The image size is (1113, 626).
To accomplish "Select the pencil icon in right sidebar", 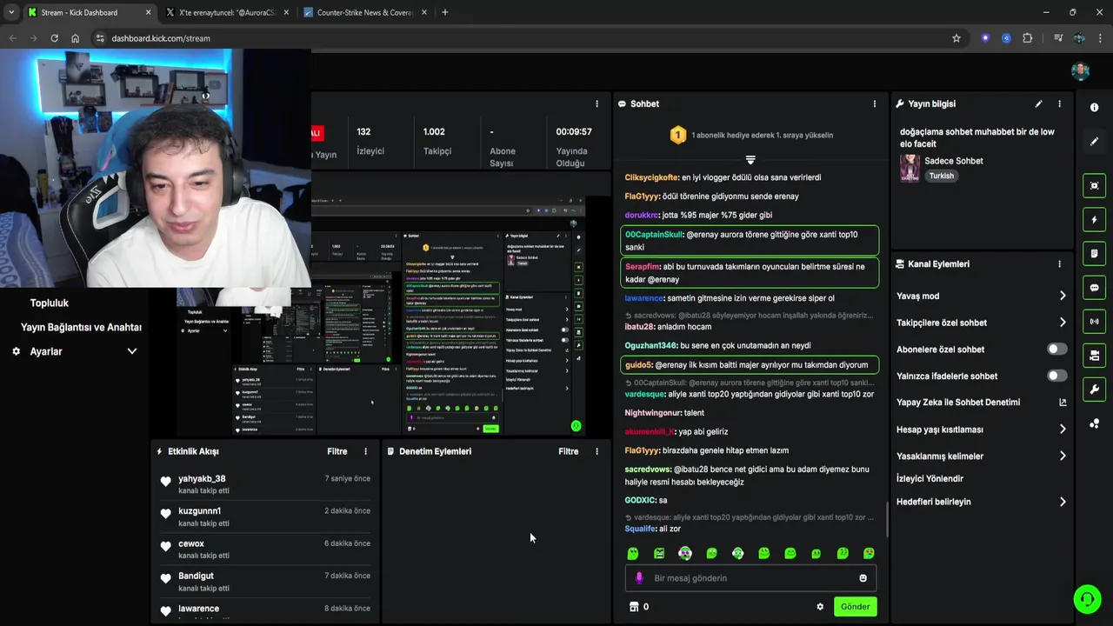I will coord(1094,141).
